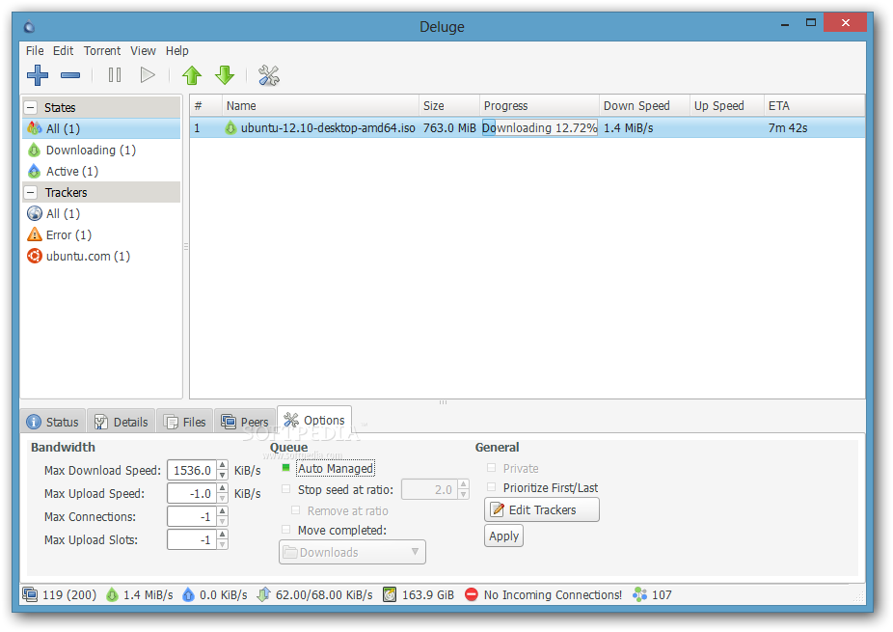Increase Max Download Speed with up arrow
893x632 pixels.
[223, 466]
